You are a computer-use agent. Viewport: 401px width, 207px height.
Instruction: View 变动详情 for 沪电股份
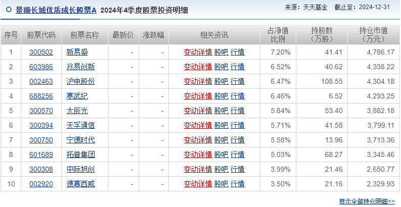[x=198, y=81]
